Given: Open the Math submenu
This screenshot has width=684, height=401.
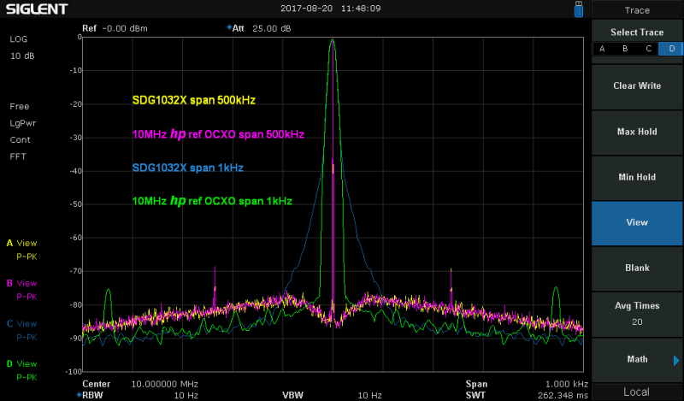Looking at the screenshot, I should coord(637,360).
